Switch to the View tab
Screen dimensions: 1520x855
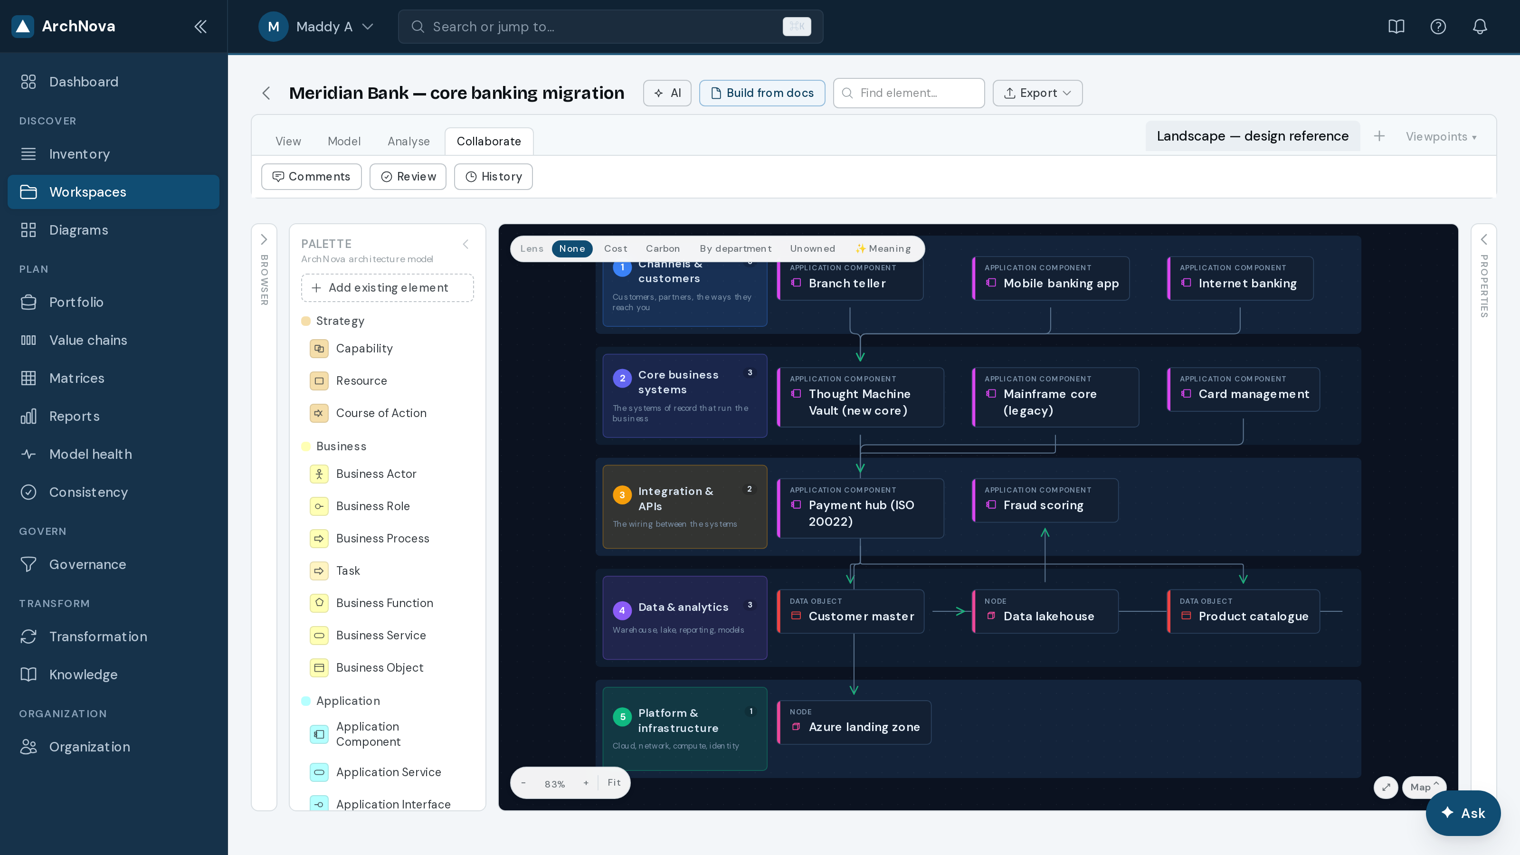[x=288, y=142]
